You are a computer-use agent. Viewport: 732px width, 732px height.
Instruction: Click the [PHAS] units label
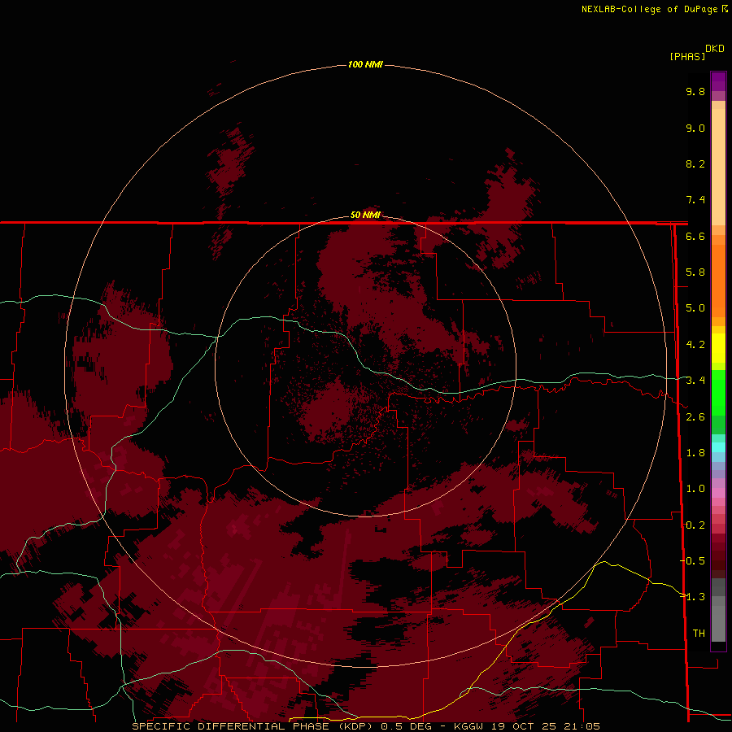(687, 56)
